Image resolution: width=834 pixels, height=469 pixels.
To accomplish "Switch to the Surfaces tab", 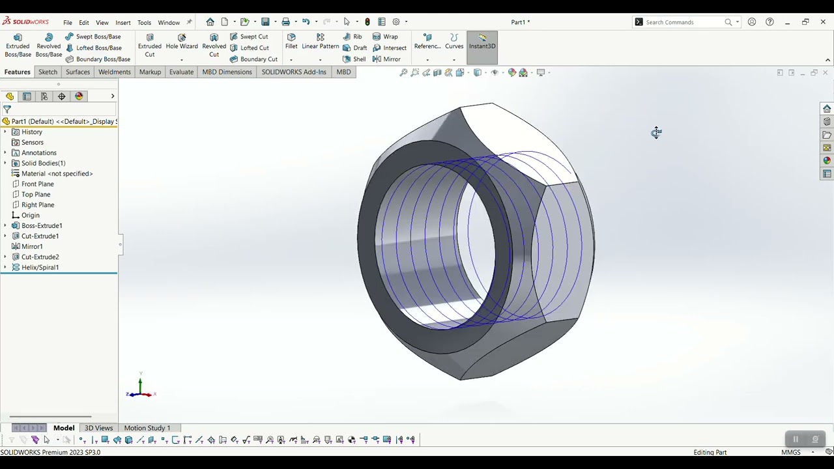I will pos(78,72).
